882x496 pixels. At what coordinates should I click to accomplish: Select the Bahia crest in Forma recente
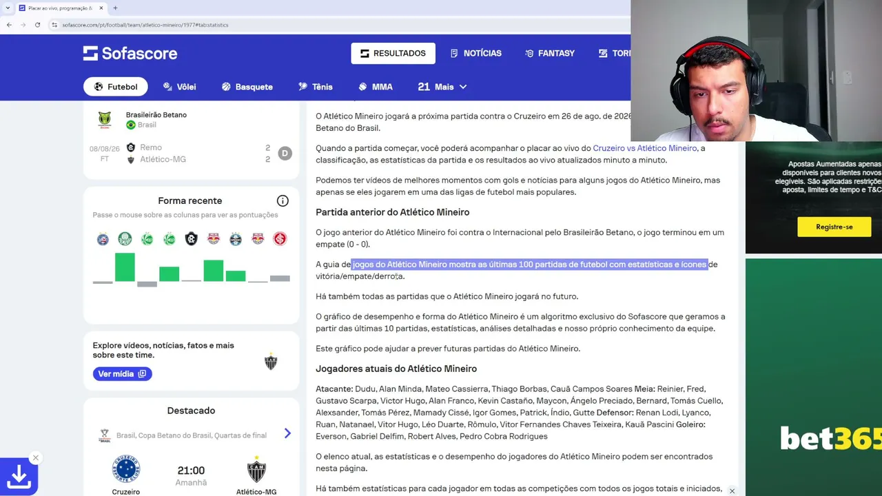pyautogui.click(x=103, y=239)
